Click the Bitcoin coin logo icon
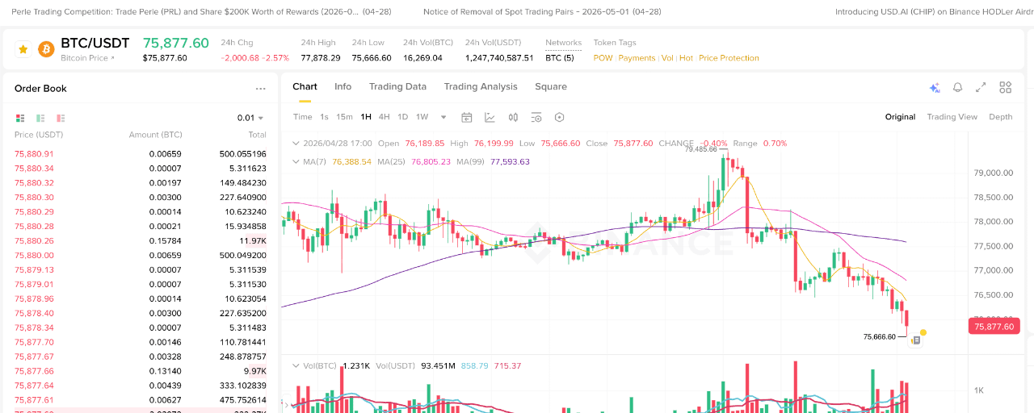The height and width of the screenshot is (413, 1034). 46,50
